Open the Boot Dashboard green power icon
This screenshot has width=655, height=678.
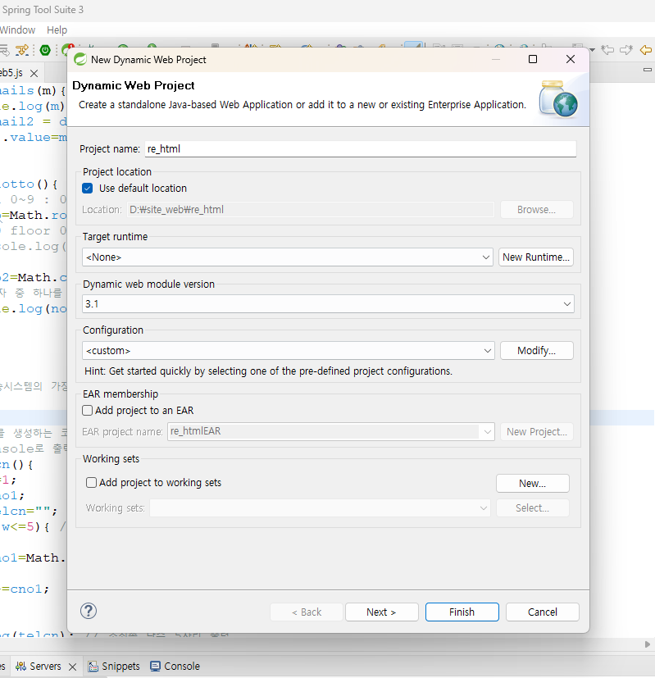(45, 50)
